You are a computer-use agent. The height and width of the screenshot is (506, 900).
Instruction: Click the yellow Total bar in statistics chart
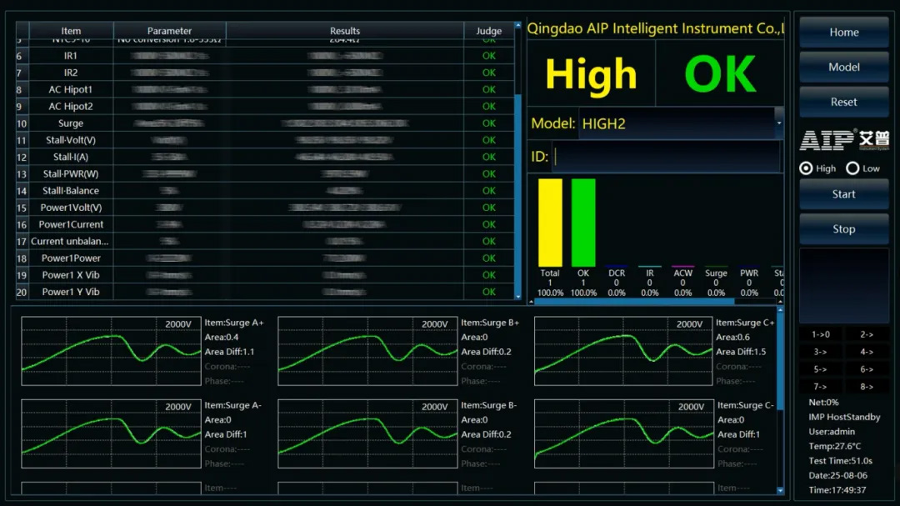(550, 222)
